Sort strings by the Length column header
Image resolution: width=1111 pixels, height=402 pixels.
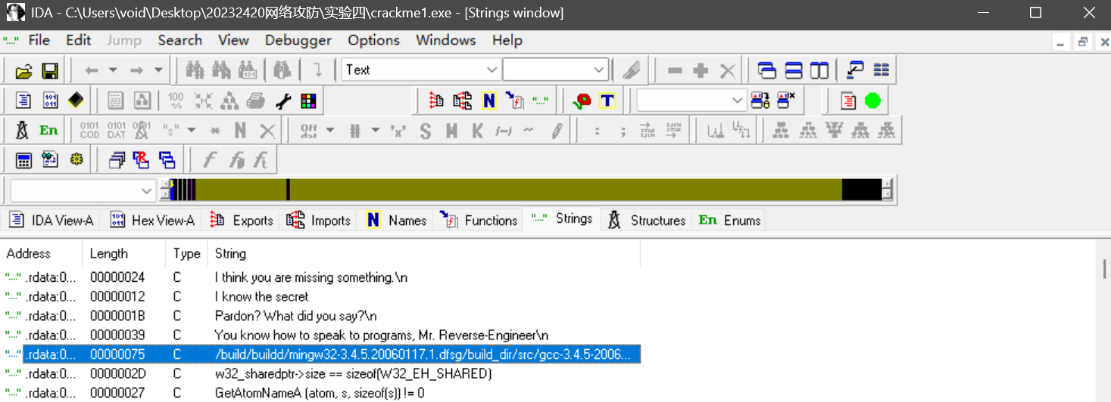tap(124, 254)
